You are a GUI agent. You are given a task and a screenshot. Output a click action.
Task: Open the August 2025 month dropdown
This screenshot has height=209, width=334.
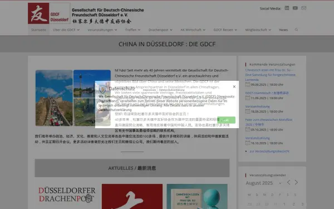coord(264,183)
